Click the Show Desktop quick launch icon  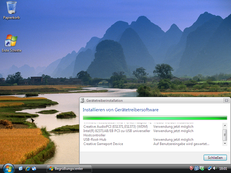tap(21, 168)
